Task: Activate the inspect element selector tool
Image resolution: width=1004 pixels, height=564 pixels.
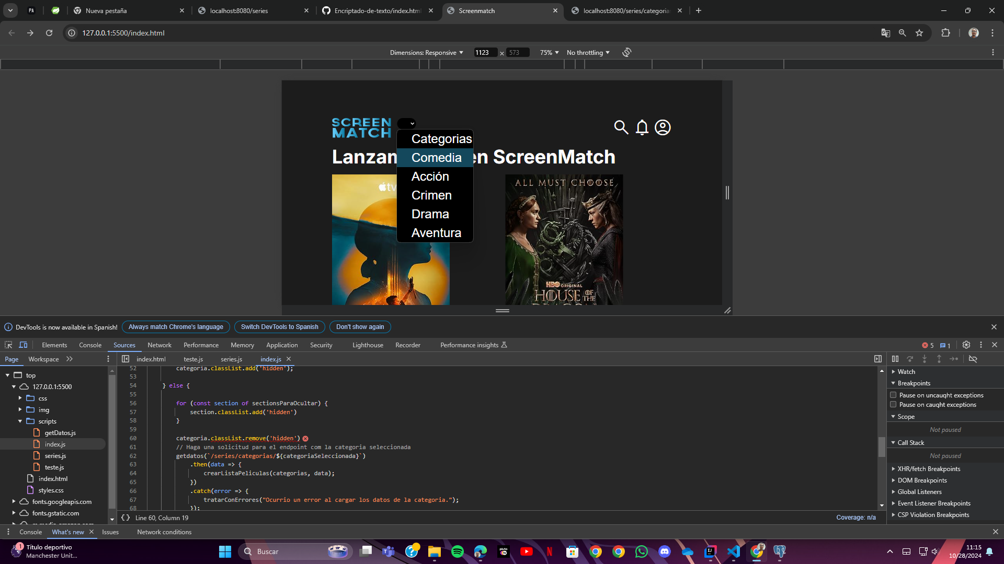Action: 8,345
